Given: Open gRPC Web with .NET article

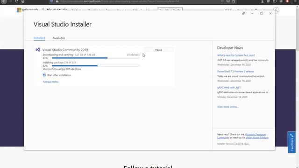Looking at the screenshot, I should (x=229, y=88).
